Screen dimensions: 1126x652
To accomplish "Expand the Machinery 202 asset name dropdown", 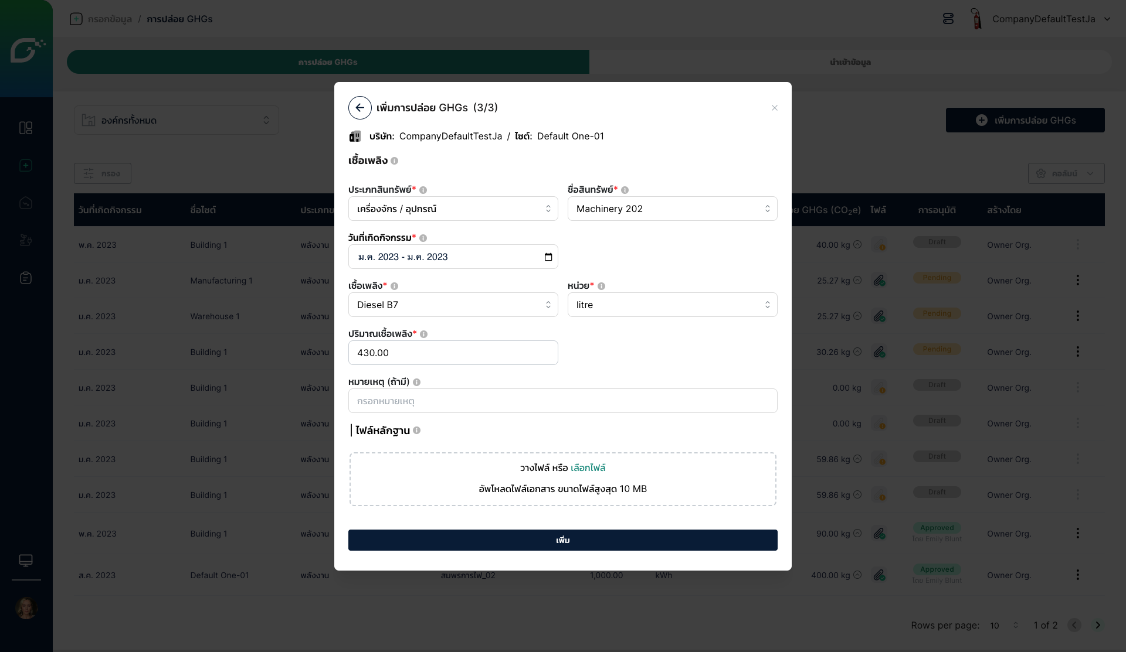I will tap(672, 209).
